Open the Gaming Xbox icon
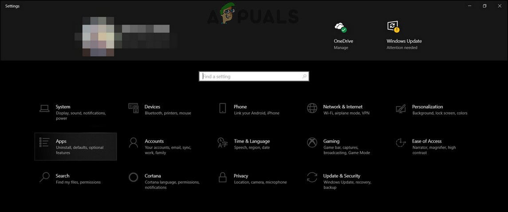The width and height of the screenshot is (508, 212). pyautogui.click(x=312, y=143)
